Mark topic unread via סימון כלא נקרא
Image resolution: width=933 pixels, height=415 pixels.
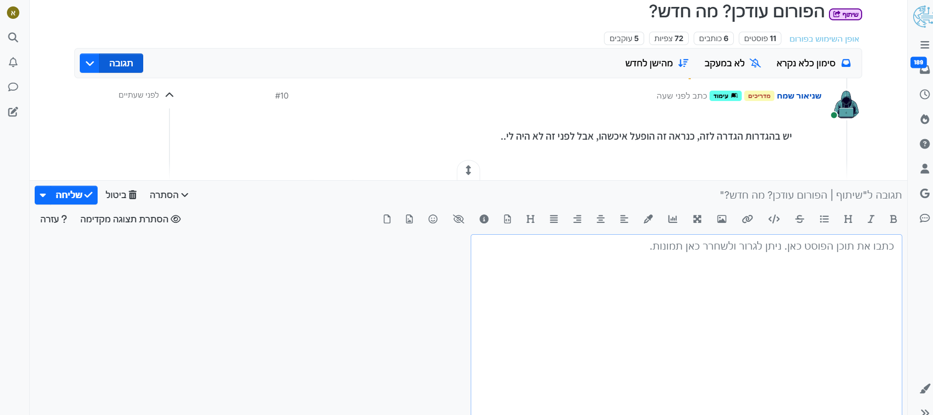pos(814,63)
